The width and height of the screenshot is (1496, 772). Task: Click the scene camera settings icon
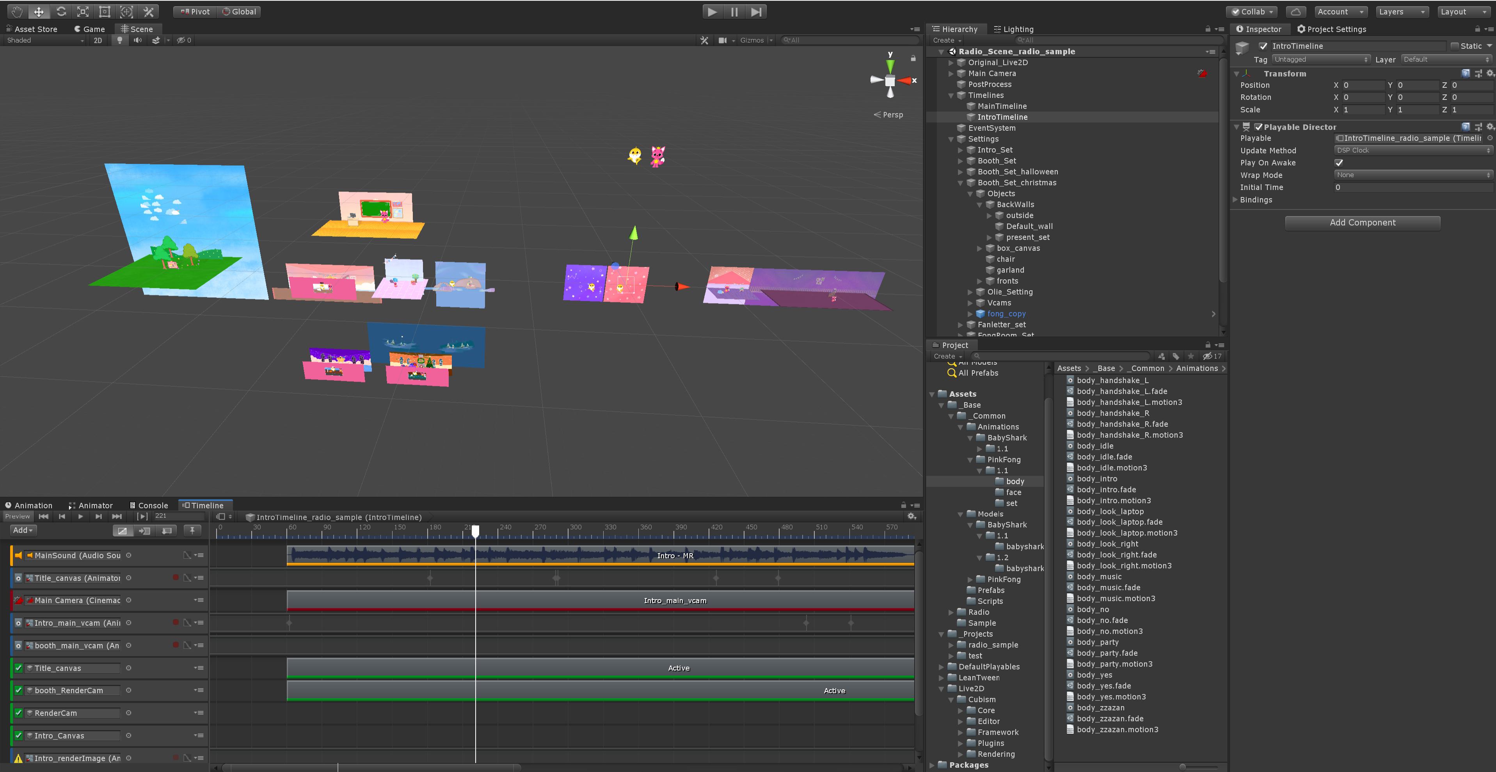coord(723,40)
